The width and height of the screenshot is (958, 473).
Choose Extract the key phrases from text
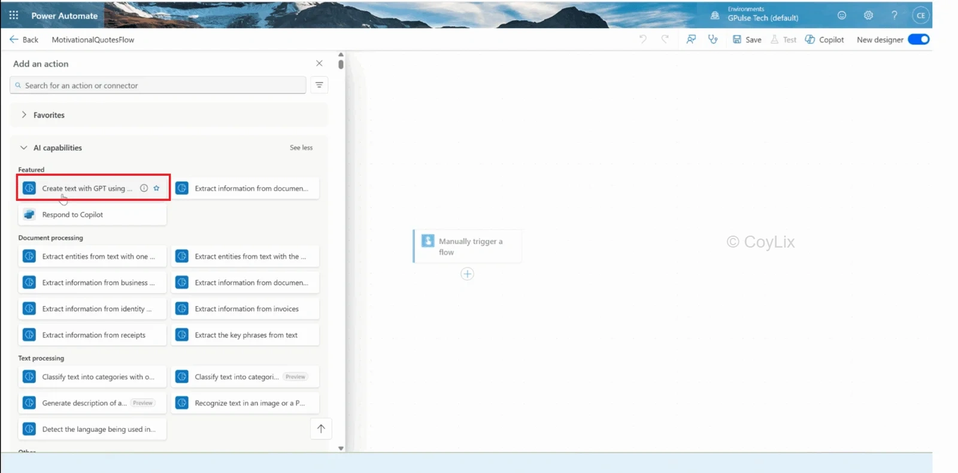(245, 335)
